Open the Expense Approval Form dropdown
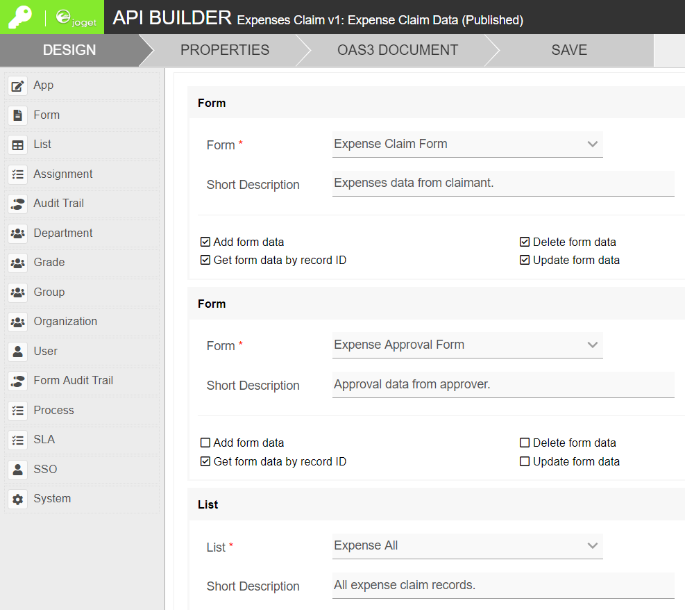Viewport: 685px width, 610px height. [x=468, y=345]
